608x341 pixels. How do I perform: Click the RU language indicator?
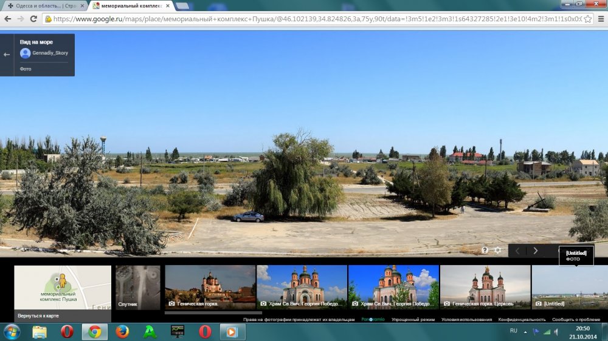(x=513, y=331)
